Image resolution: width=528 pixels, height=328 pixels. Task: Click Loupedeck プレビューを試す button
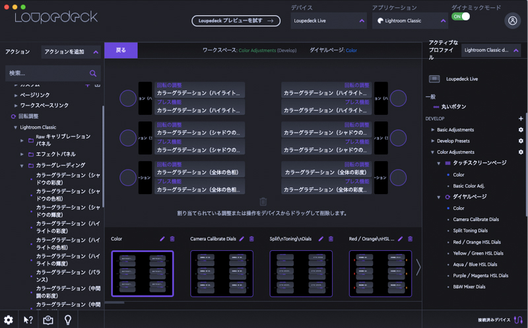[236, 20]
